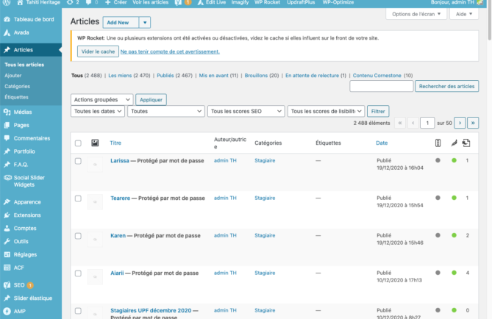Viewport: 492px width, 319px height.
Task: Tick the Stagiaires UPF décembre 2020 checkbox
Action: (x=78, y=311)
